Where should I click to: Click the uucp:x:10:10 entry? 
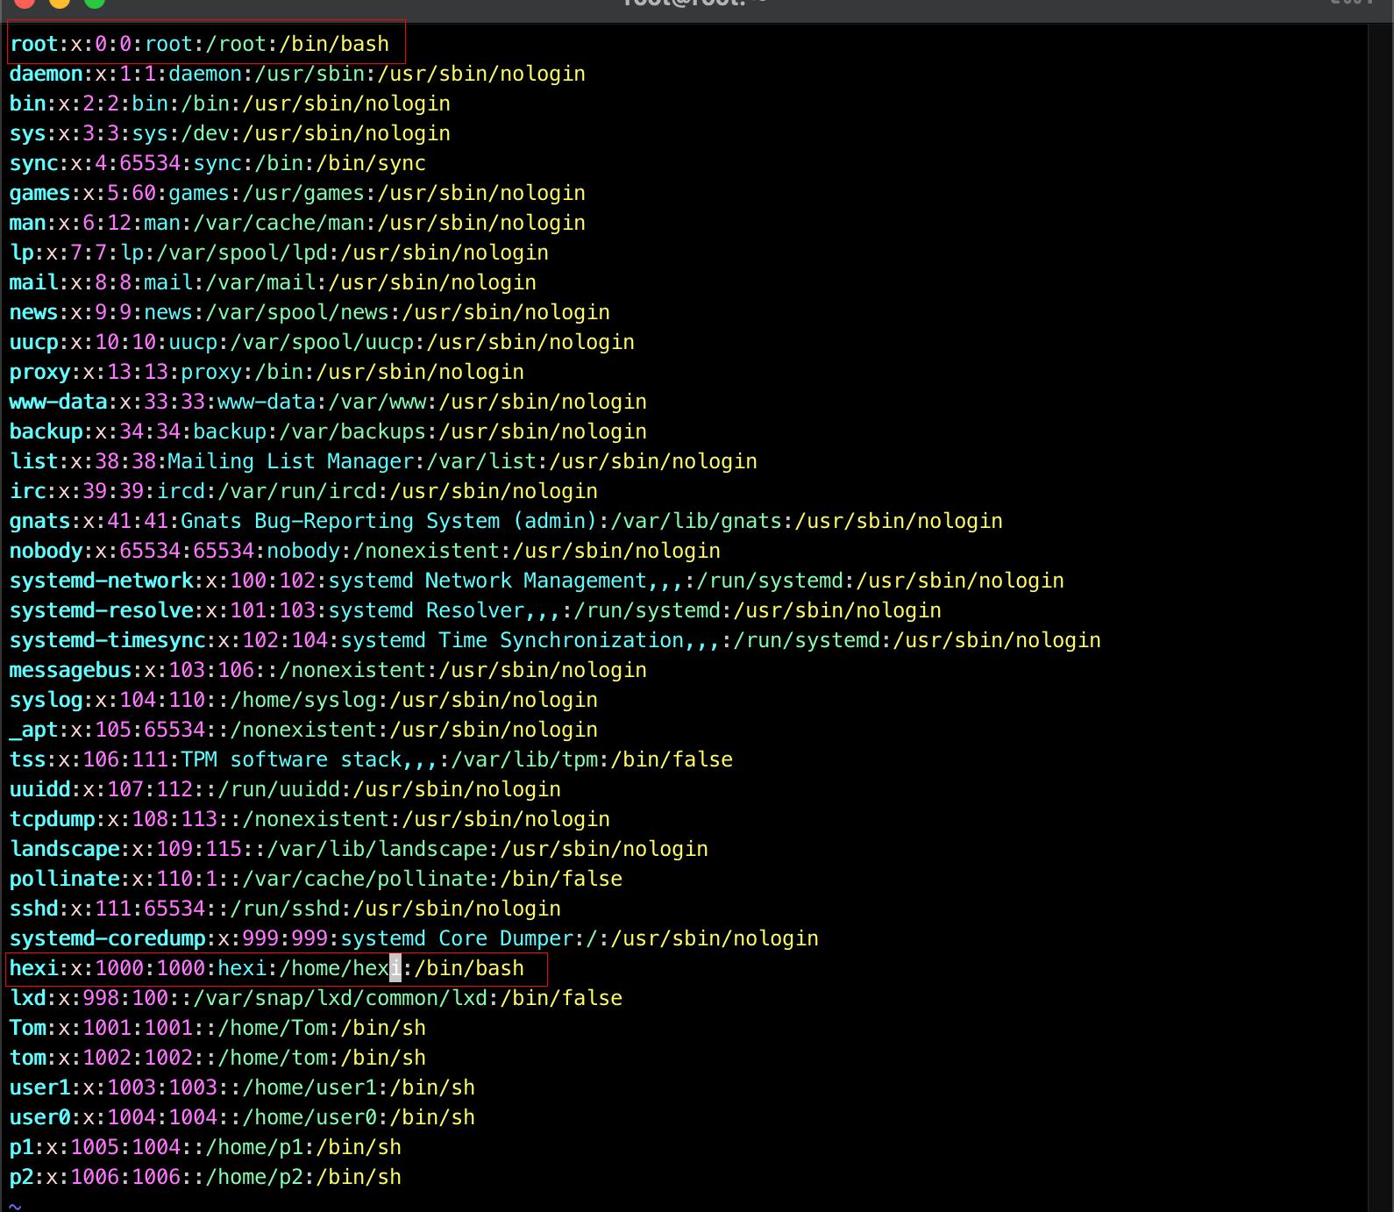322,342
